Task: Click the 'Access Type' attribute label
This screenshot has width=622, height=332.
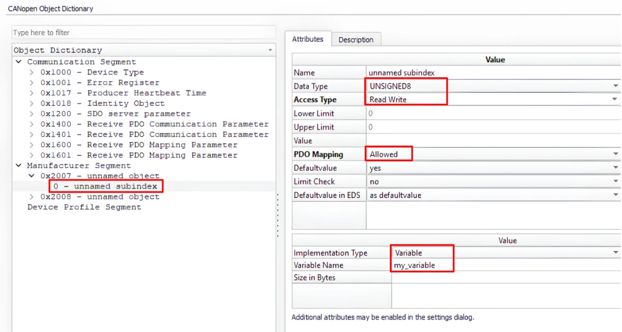Action: point(315,100)
